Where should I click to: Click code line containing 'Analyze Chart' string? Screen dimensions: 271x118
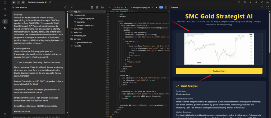tap(134, 62)
